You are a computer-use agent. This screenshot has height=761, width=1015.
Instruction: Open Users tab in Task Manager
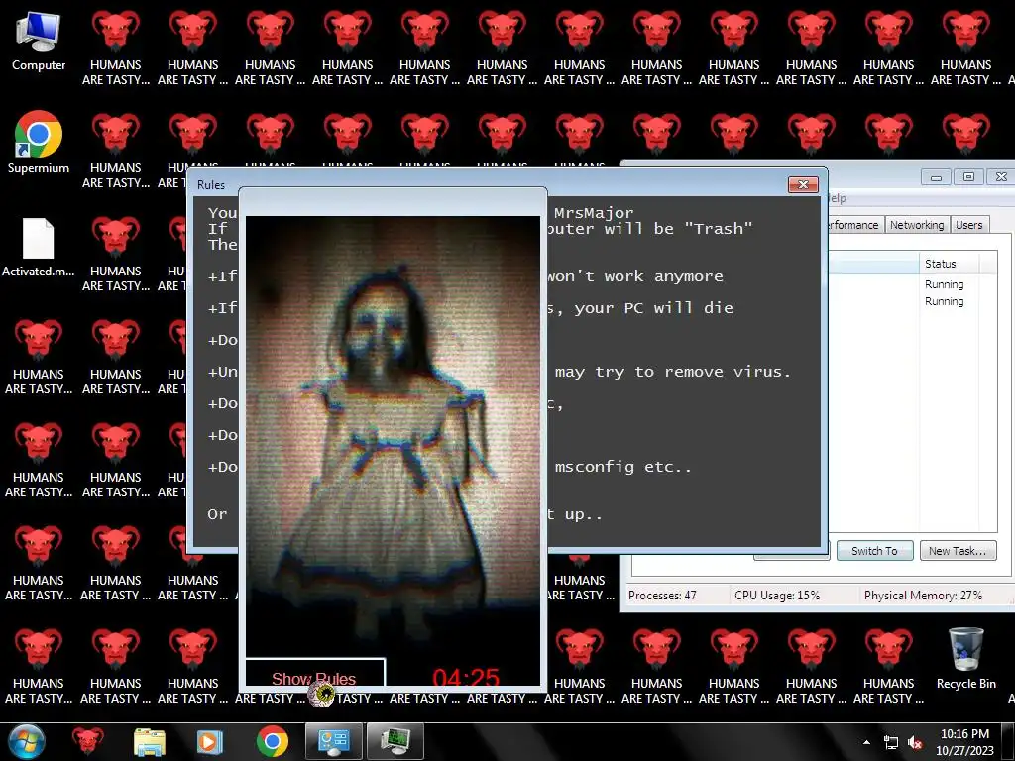pos(968,225)
